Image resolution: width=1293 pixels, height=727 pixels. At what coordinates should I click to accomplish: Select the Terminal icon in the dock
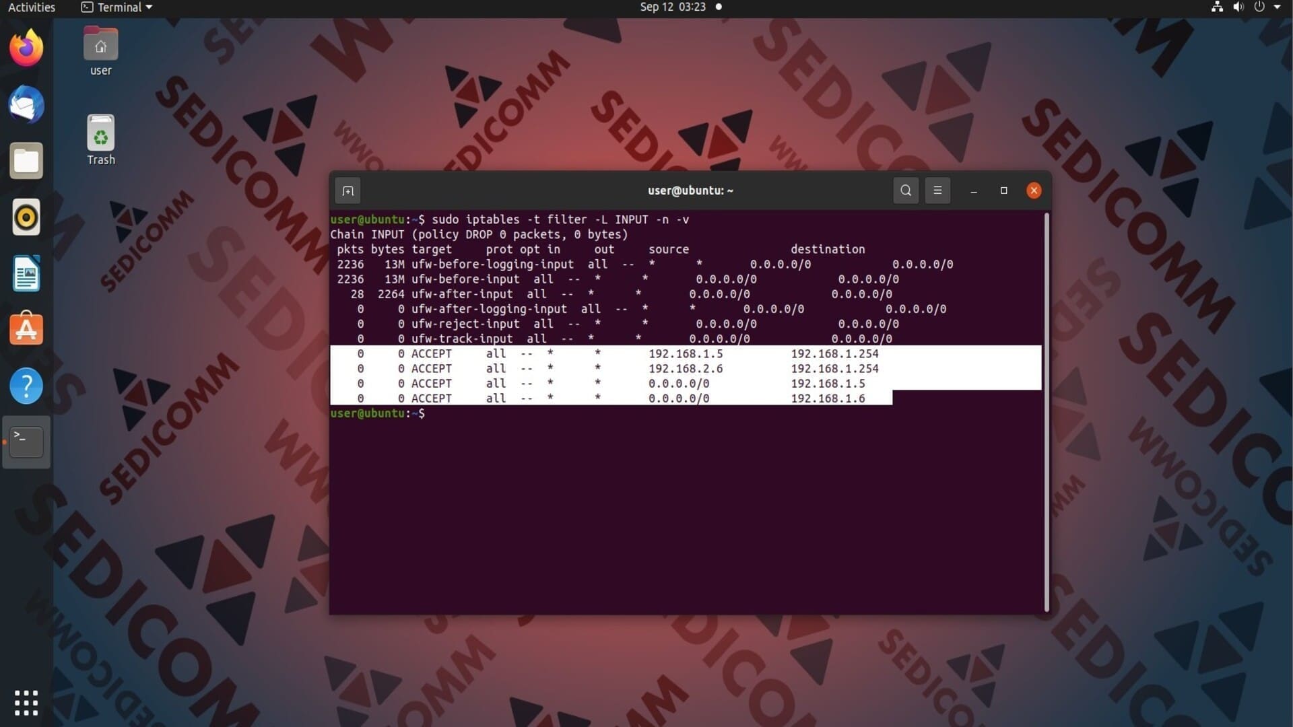coord(26,442)
